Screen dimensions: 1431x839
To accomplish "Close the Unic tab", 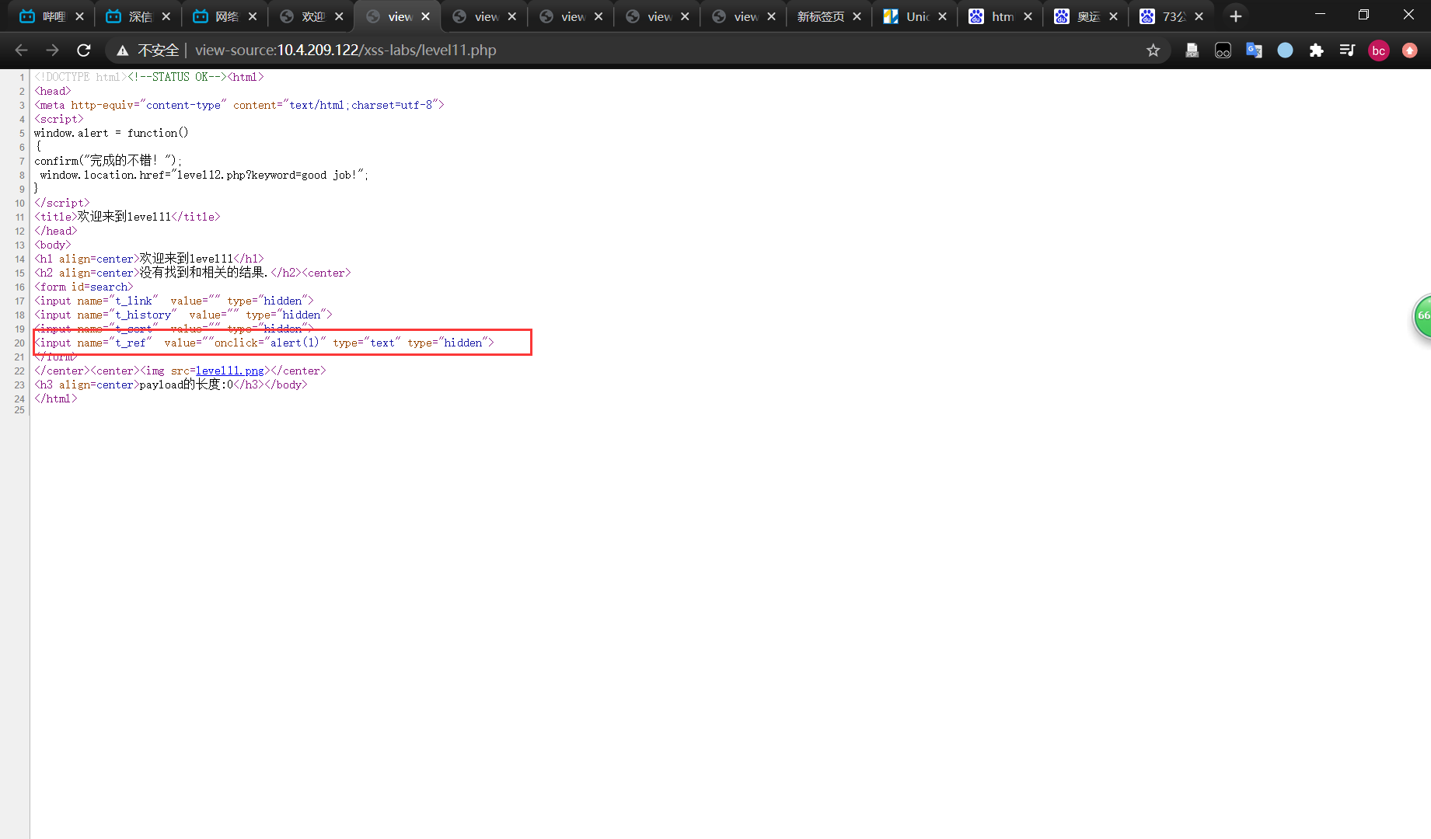I will point(942,16).
